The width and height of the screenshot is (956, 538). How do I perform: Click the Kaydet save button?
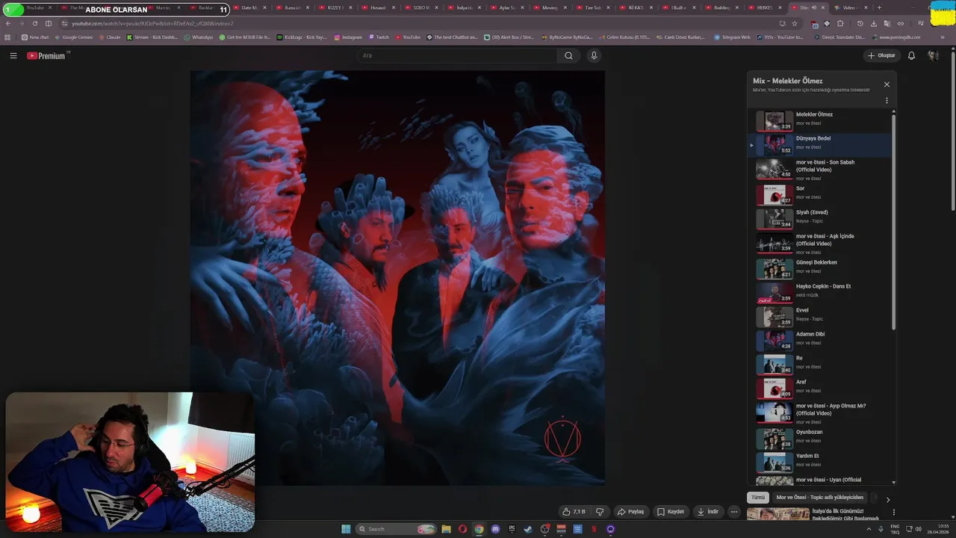click(670, 512)
